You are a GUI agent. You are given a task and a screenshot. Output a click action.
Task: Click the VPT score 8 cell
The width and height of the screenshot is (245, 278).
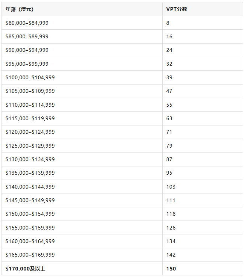coord(203,23)
